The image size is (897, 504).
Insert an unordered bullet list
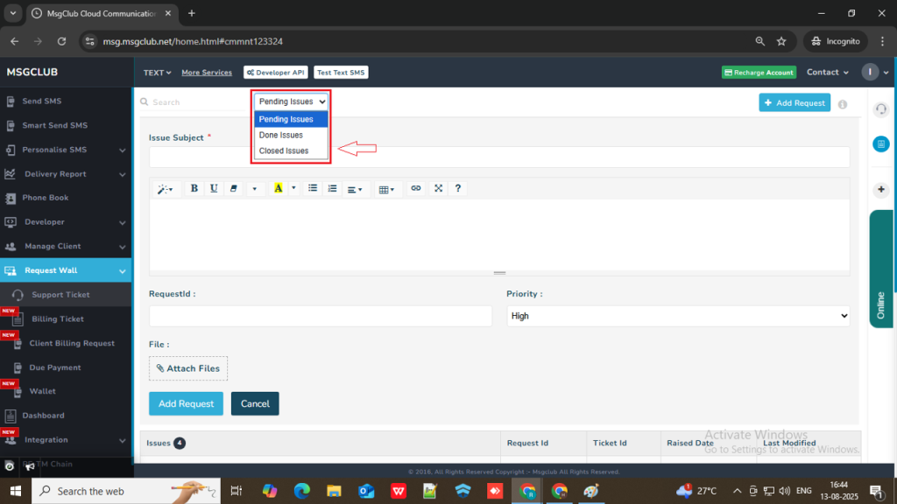coord(313,189)
